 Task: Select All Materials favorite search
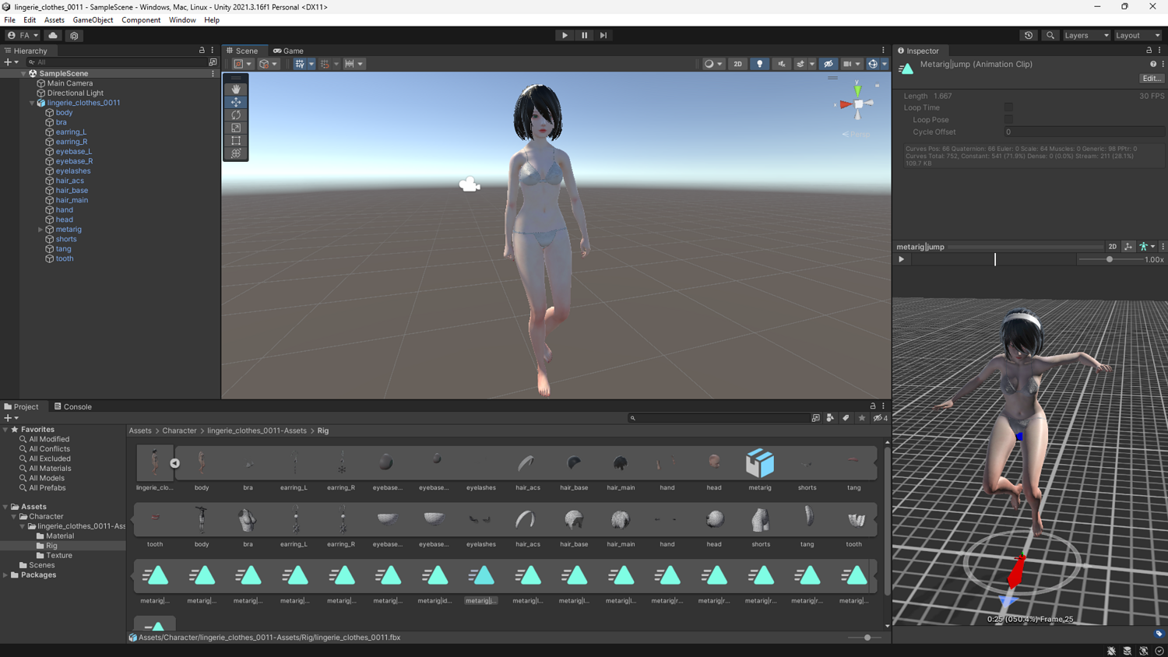pyautogui.click(x=50, y=469)
